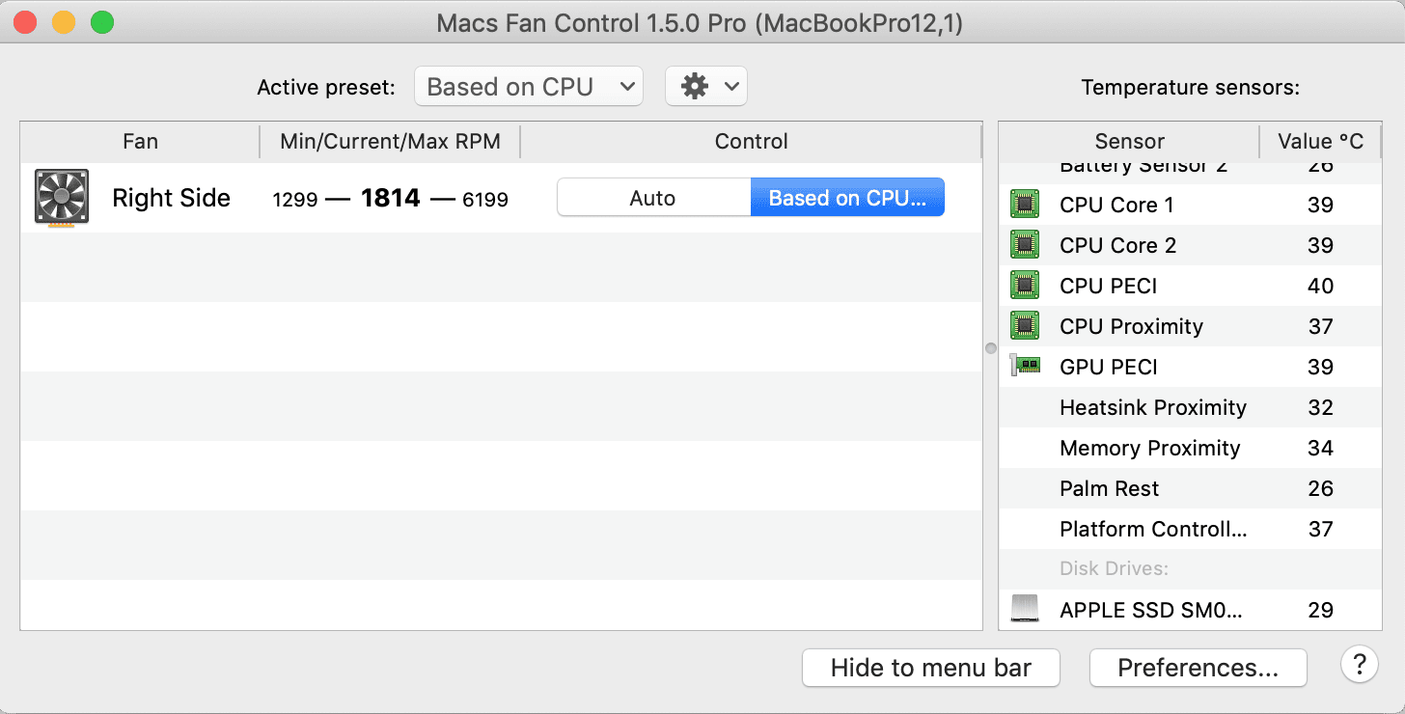Click the APPLE SSD drive icon

(1024, 609)
